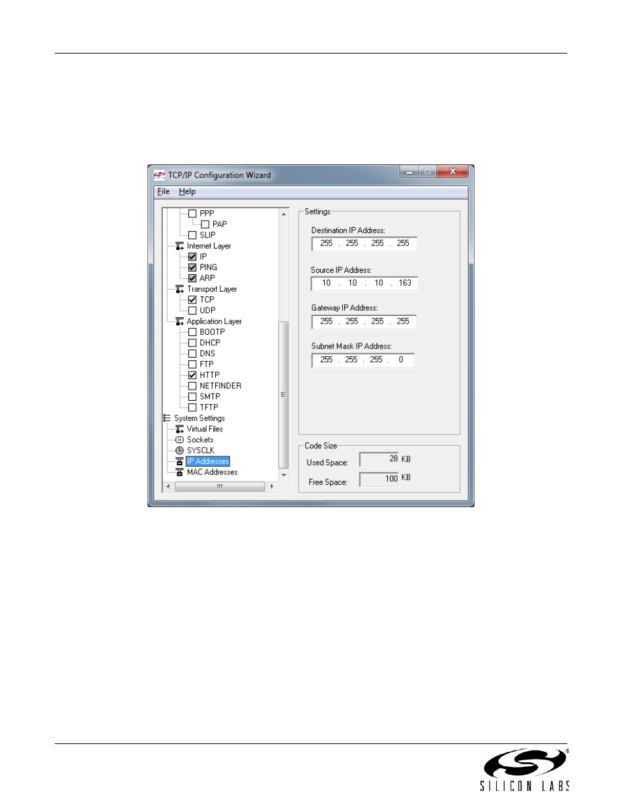
Task: Select Virtual Files in the tree
Action: 205,429
